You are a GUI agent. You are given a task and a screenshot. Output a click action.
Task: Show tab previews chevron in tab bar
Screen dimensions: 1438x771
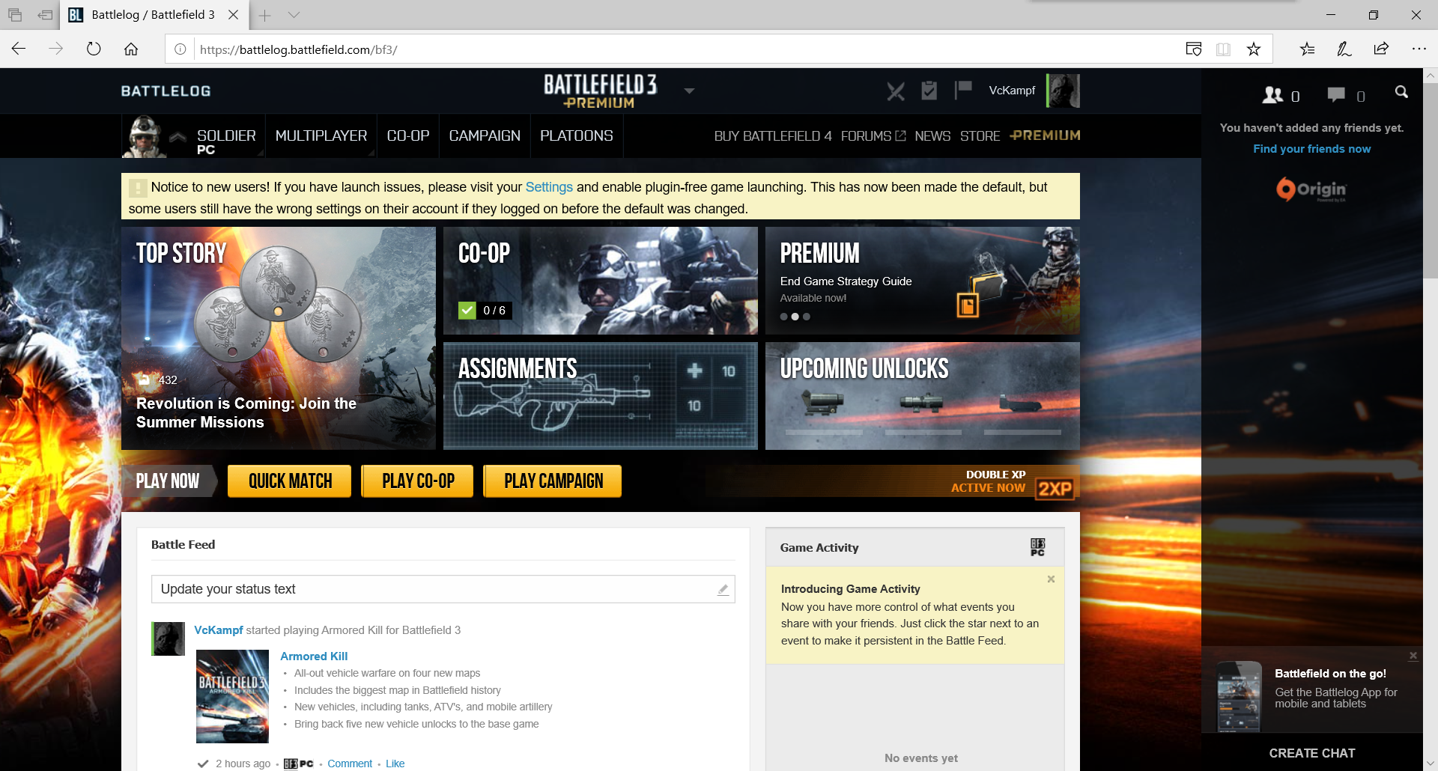pos(294,15)
